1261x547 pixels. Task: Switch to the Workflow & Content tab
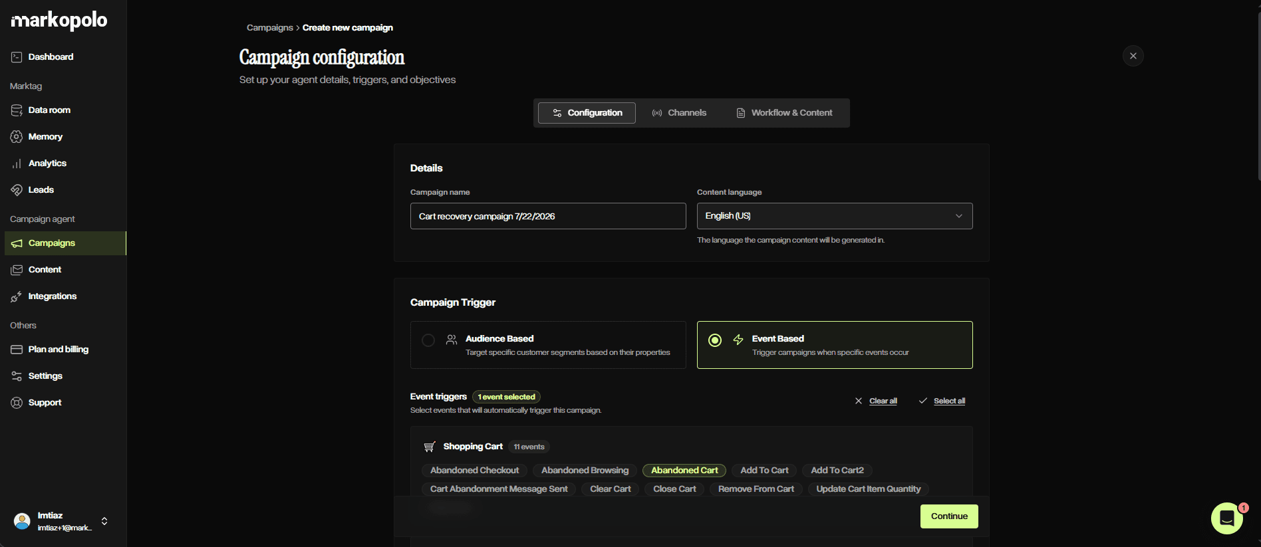pyautogui.click(x=784, y=113)
